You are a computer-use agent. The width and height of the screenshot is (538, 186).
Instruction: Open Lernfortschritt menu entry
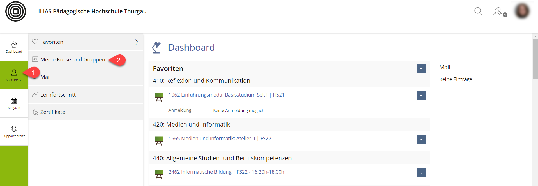pyautogui.click(x=58, y=95)
